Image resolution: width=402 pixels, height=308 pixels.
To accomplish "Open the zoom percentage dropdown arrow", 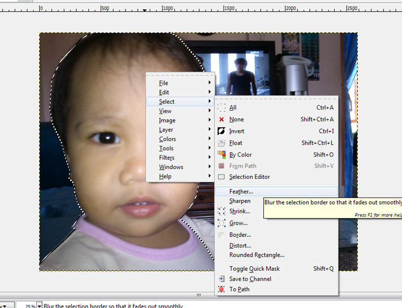I will click(x=39, y=306).
